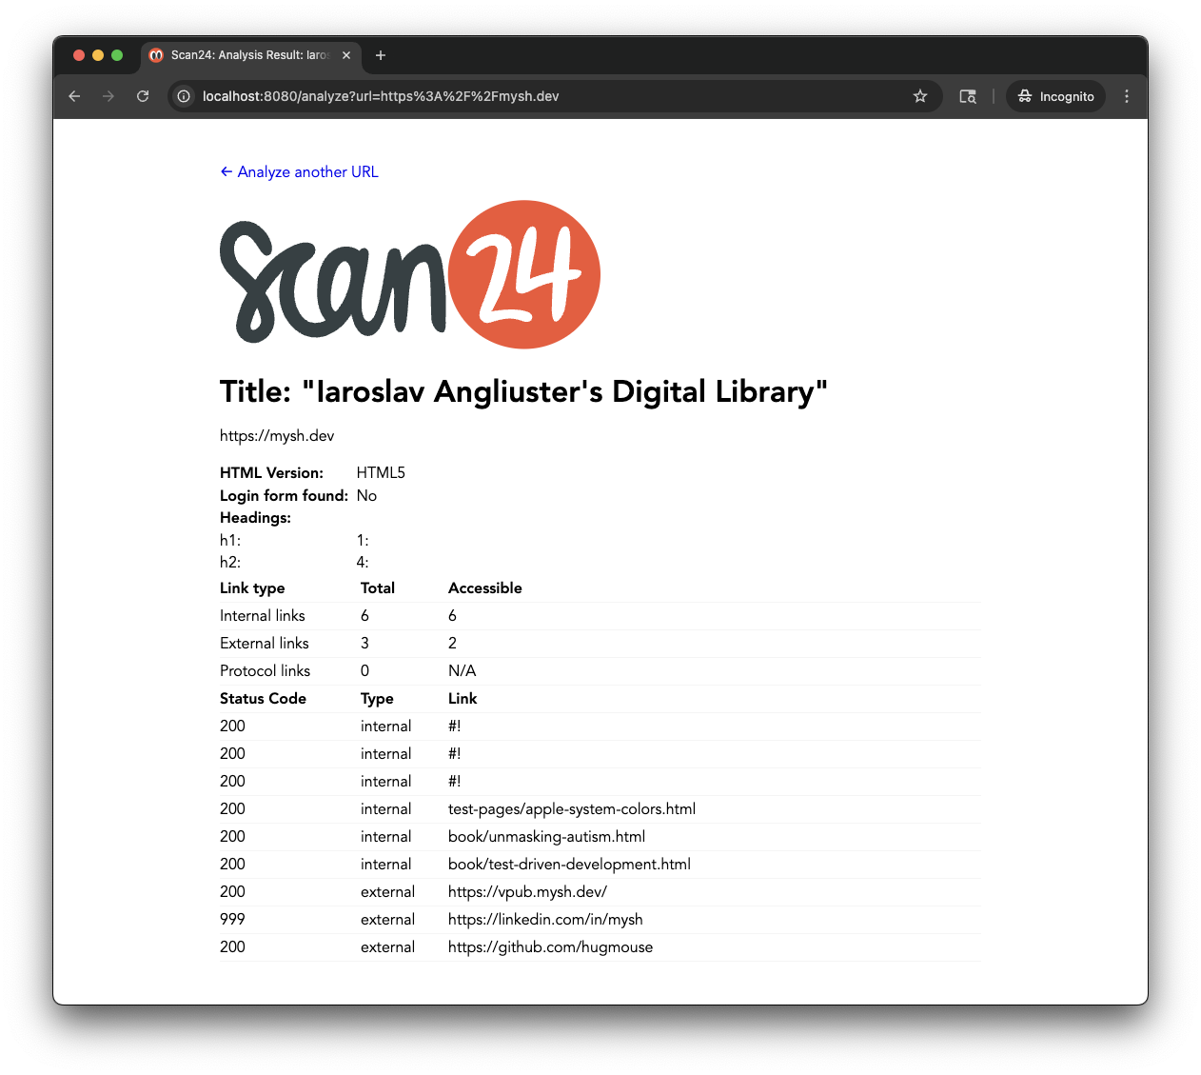Click the Incognito indicator button
Viewport: 1201px width, 1075px height.
(1055, 96)
